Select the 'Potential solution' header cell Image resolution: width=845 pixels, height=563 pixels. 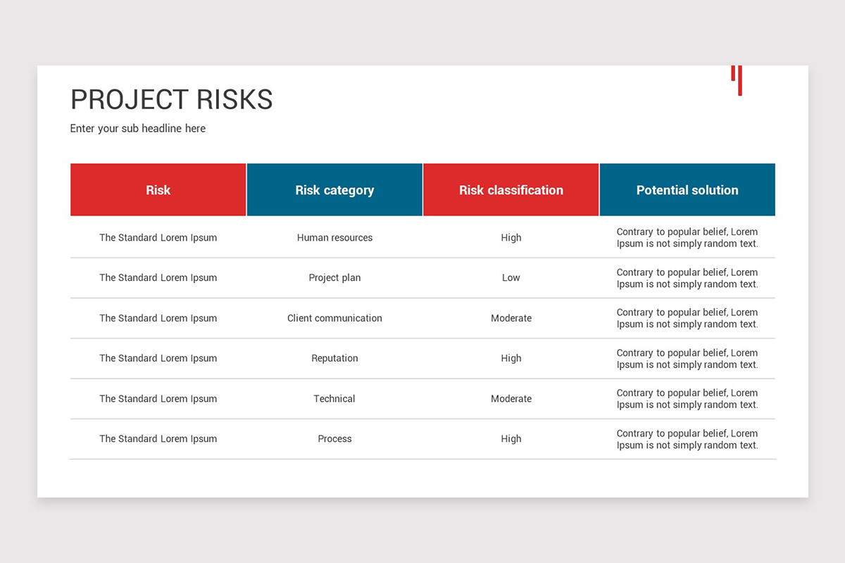(687, 190)
